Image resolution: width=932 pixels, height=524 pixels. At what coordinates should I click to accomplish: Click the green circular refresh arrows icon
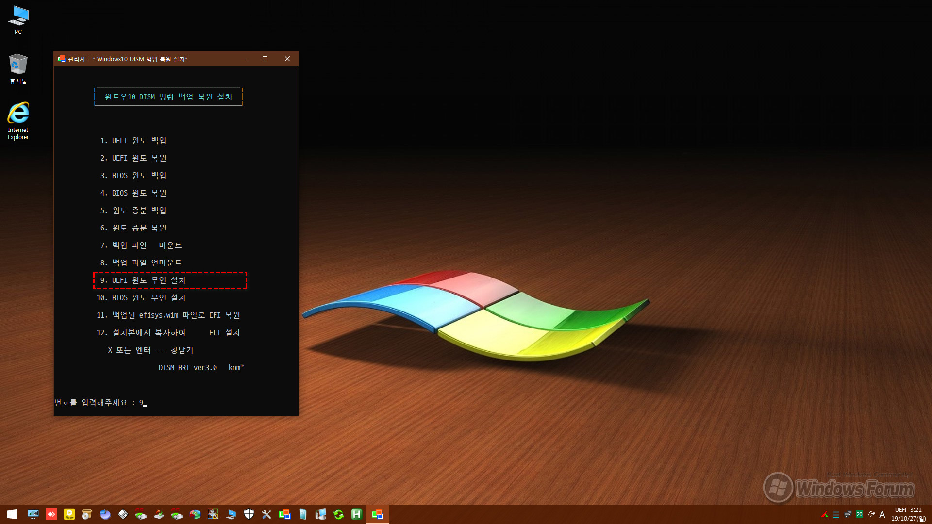[339, 514]
